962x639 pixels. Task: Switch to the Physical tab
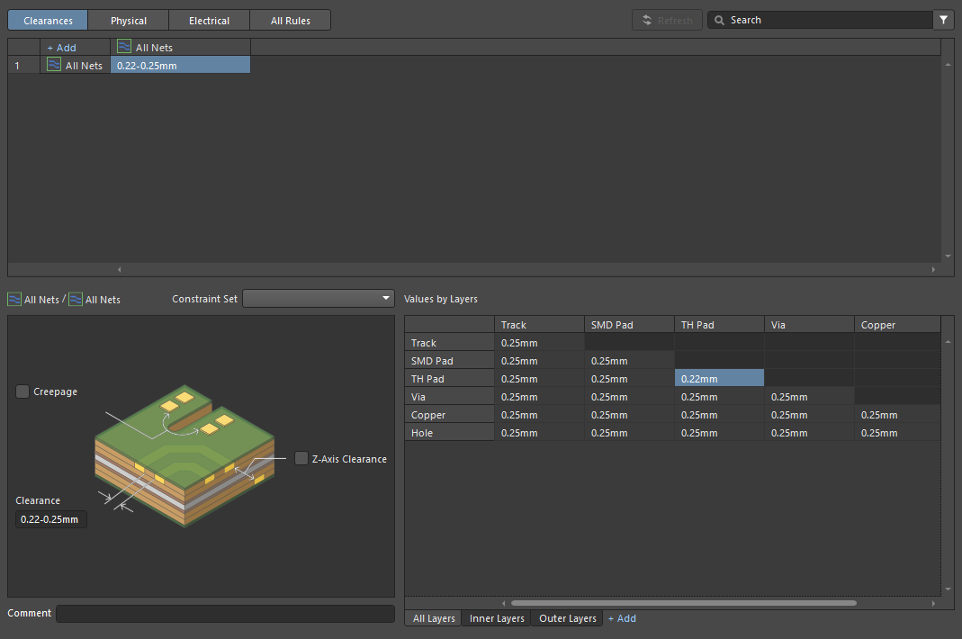pyautogui.click(x=129, y=20)
